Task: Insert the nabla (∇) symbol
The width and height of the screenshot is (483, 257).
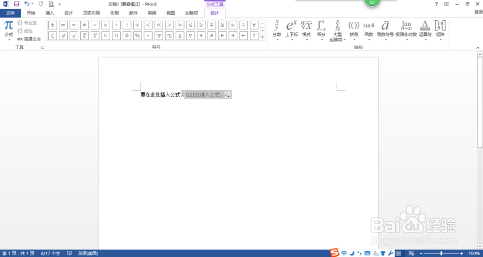Action: [190, 36]
